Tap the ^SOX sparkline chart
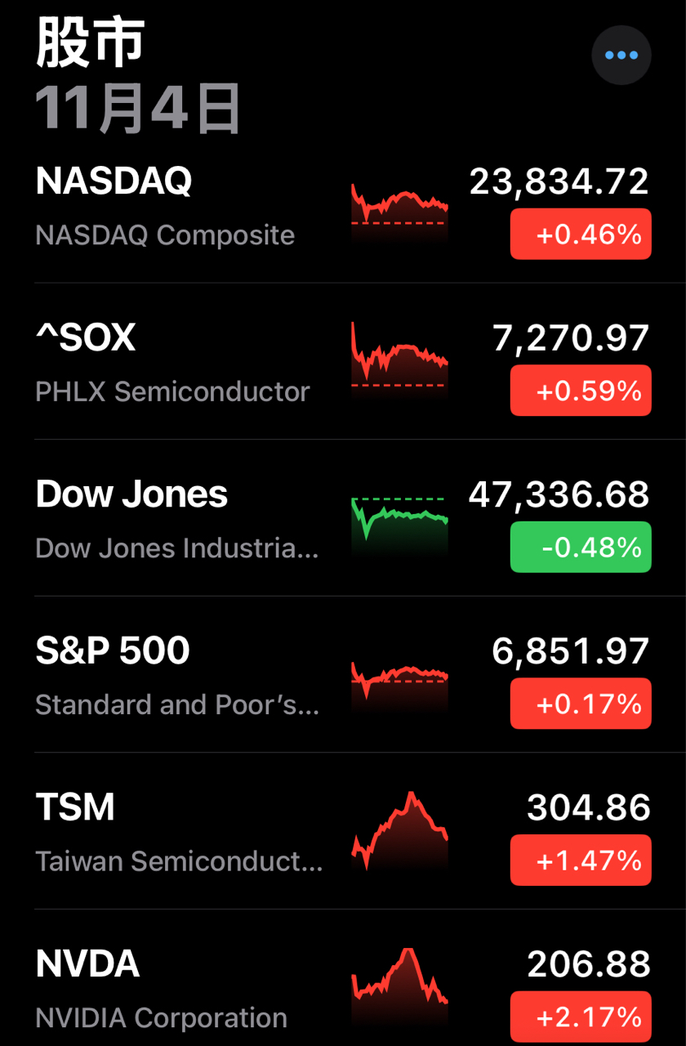The image size is (686, 1046). pyautogui.click(x=399, y=360)
